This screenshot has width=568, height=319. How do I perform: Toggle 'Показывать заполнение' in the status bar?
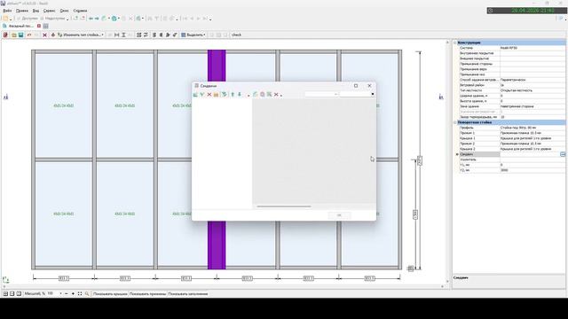coord(188,294)
